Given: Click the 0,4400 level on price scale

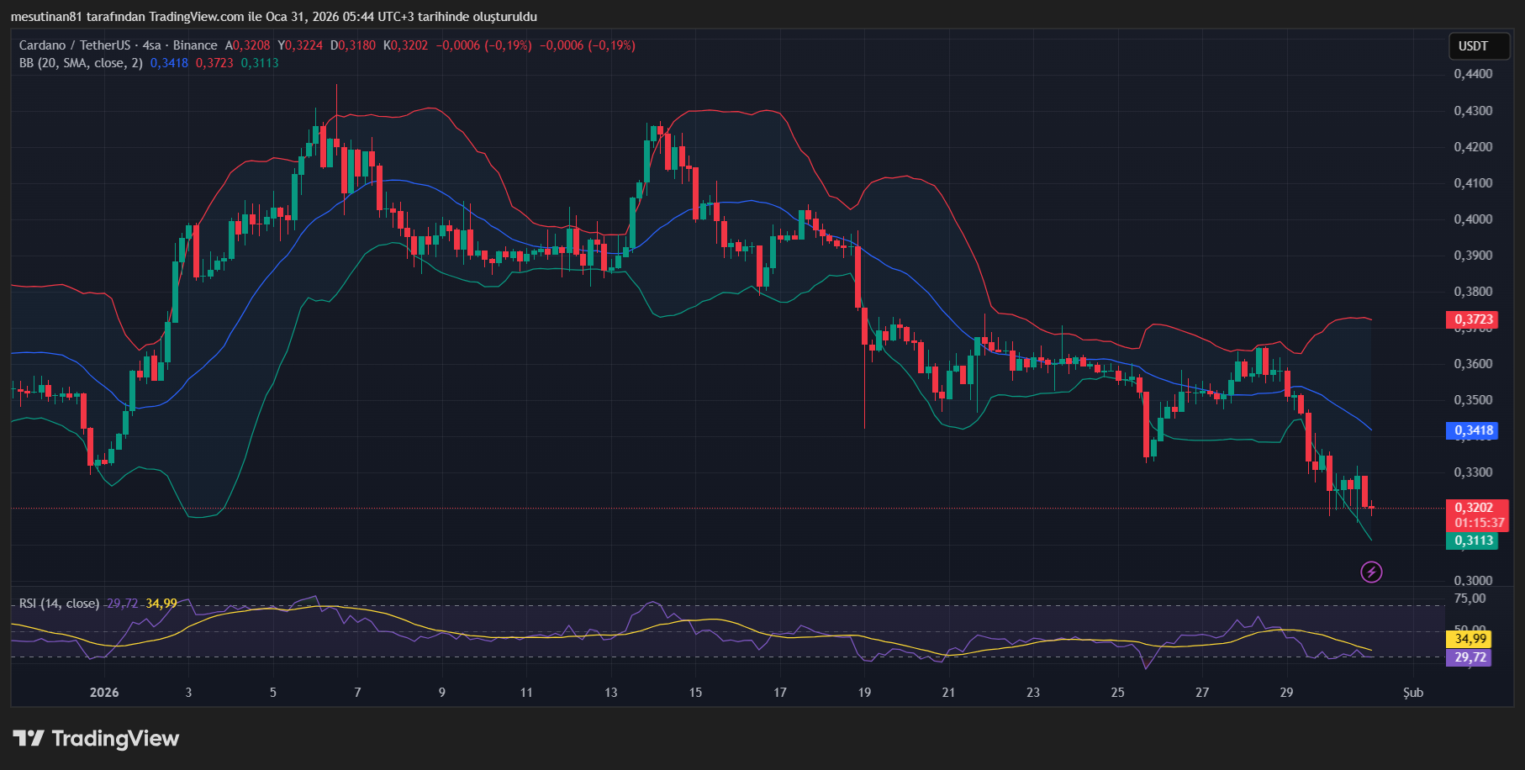Looking at the screenshot, I should pos(1473,74).
